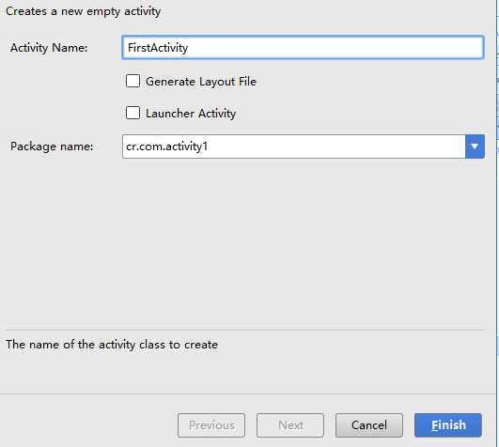This screenshot has width=499, height=447.
Task: Click the disabled Previous button
Action: click(211, 425)
